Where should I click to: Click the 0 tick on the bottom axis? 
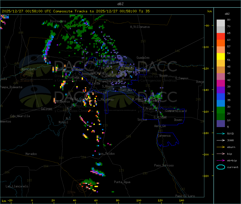tap(32, 200)
